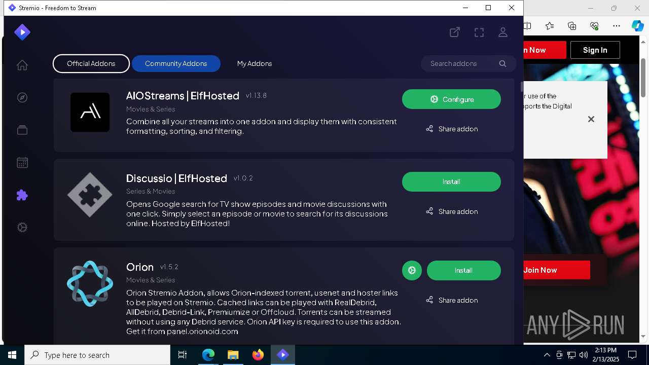Open Task View on the taskbar
Screen dimensions: 649x365
(183, 355)
